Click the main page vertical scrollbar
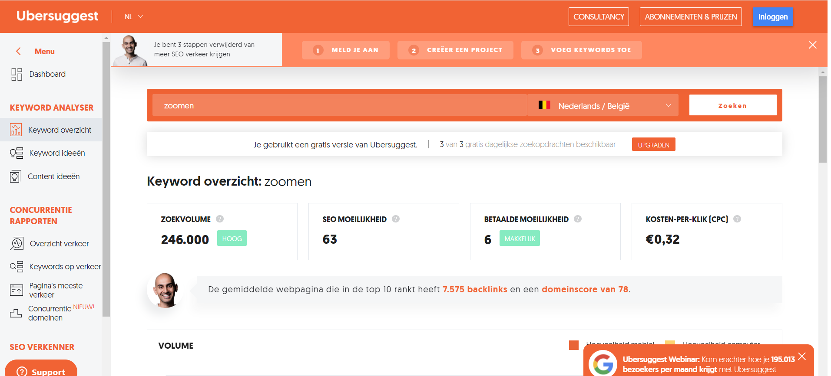The height and width of the screenshot is (376, 831). point(823,119)
